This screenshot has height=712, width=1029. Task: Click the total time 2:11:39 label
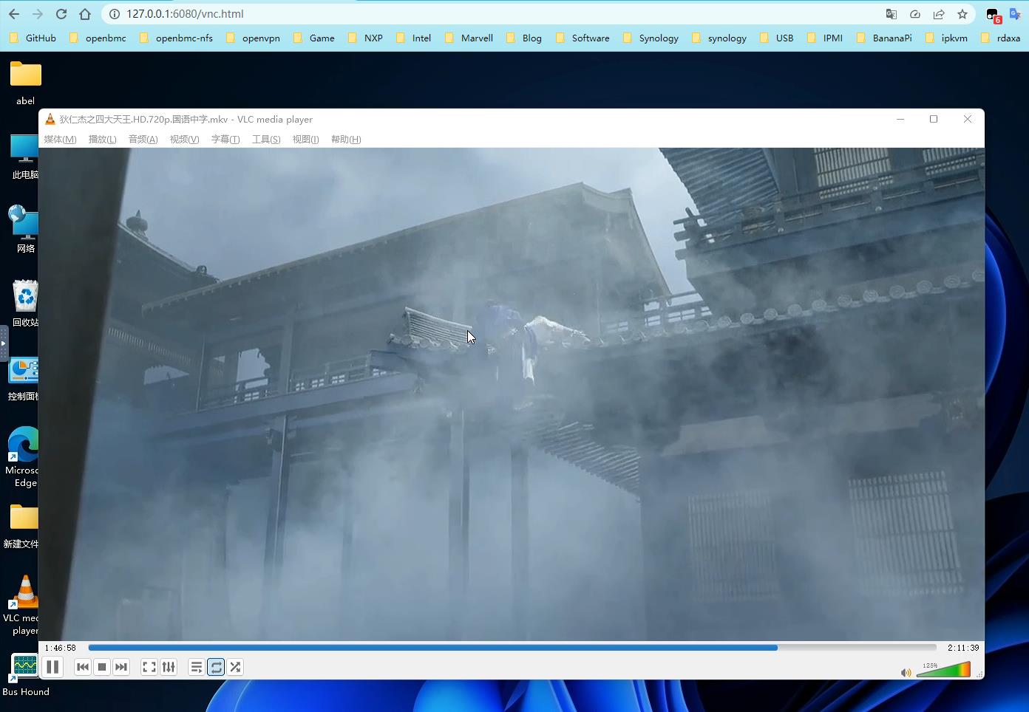[x=963, y=648]
